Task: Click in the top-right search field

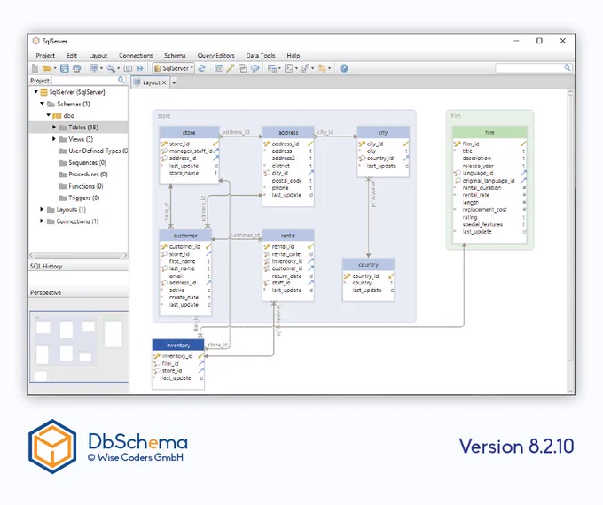Action: 529,68
